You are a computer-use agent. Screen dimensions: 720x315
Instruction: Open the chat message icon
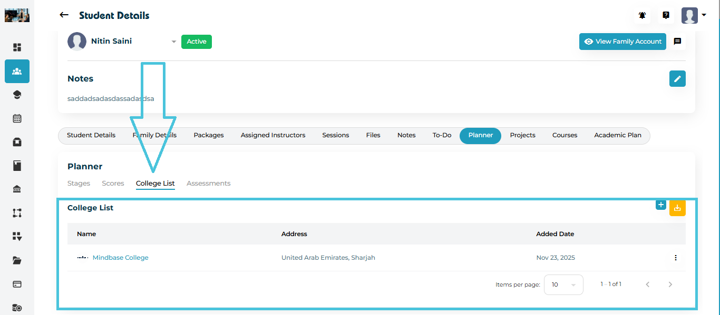click(x=678, y=42)
